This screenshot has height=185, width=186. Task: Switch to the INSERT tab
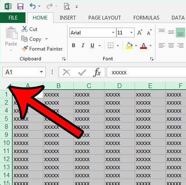point(68,18)
